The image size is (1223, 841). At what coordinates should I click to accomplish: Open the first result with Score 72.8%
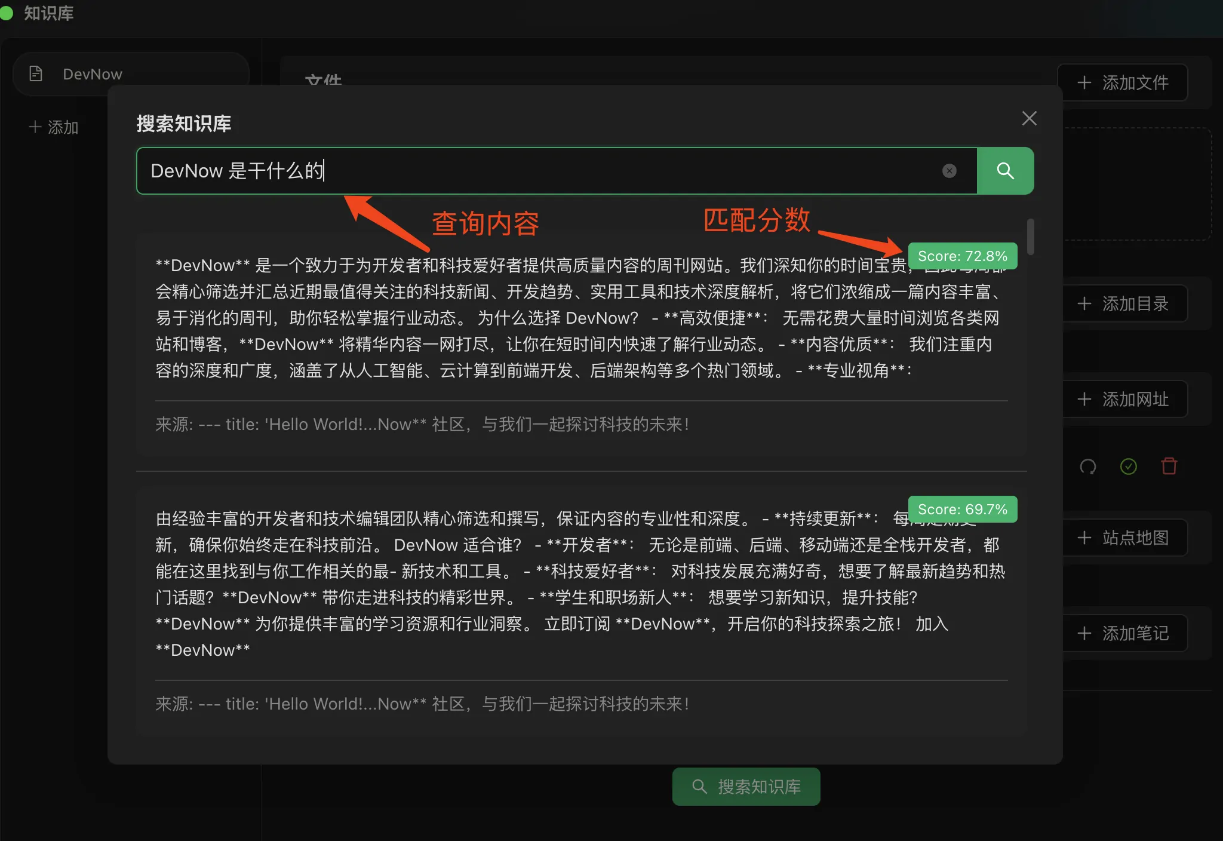pos(582,345)
